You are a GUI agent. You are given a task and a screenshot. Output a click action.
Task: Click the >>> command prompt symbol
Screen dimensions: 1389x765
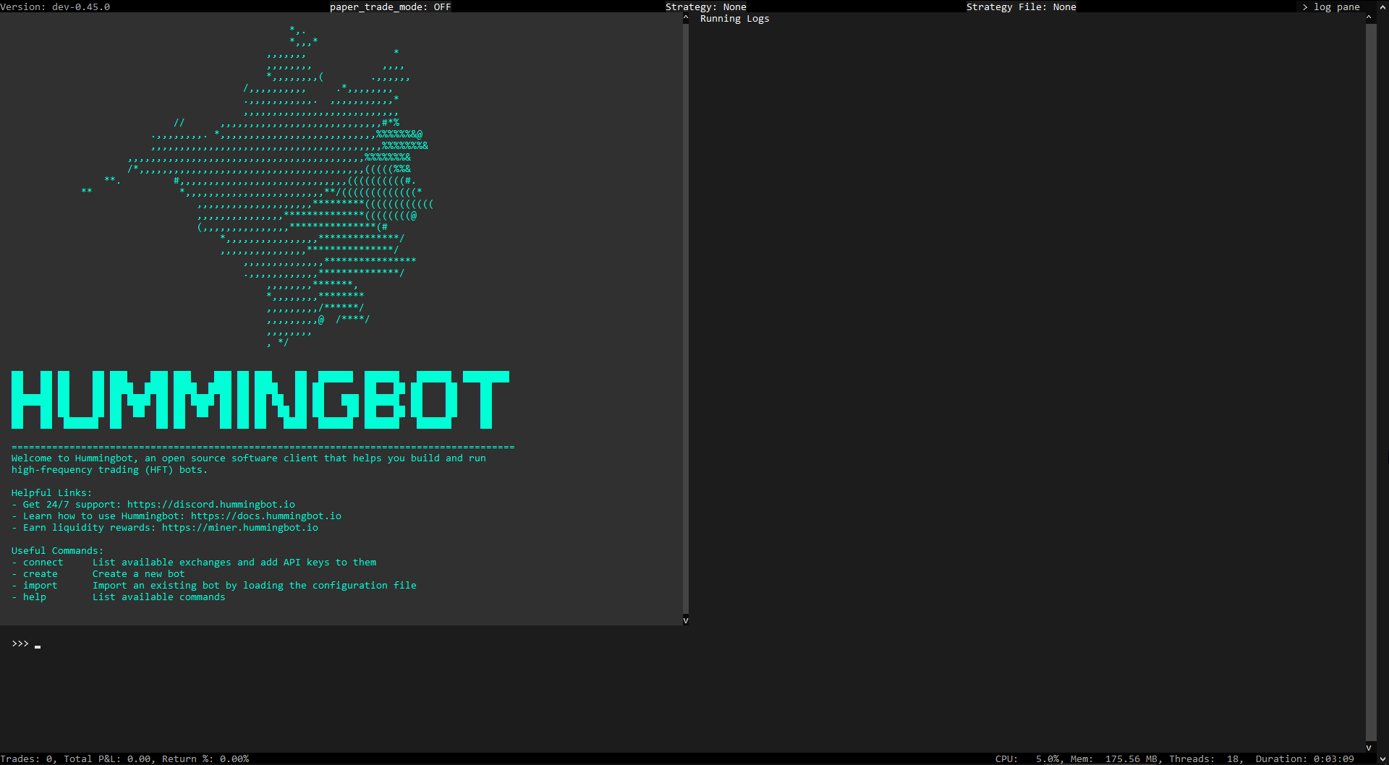pos(20,644)
